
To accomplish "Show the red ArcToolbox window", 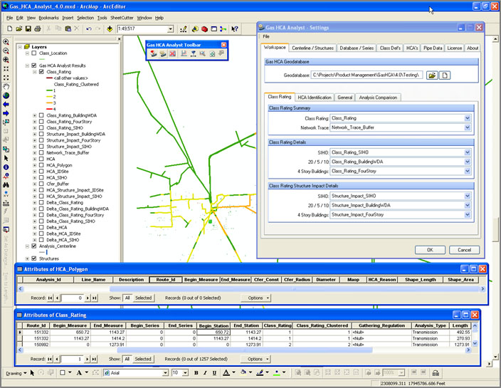I will 204,29.
